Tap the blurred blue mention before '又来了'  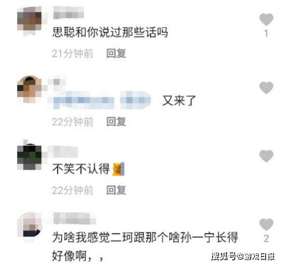click(x=99, y=100)
